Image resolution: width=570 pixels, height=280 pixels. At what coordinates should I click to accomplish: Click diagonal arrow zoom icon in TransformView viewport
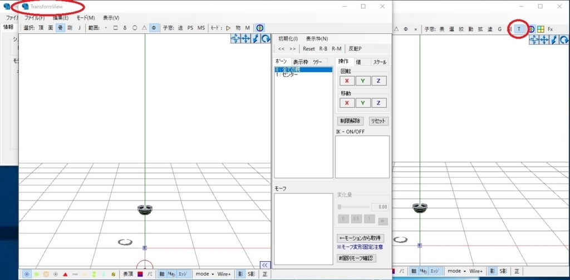256,39
